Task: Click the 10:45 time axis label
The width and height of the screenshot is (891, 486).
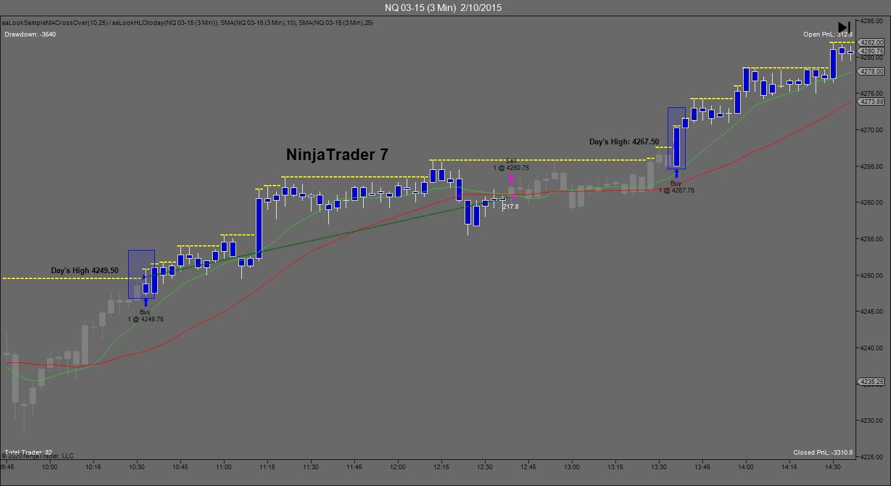Action: 180,467
